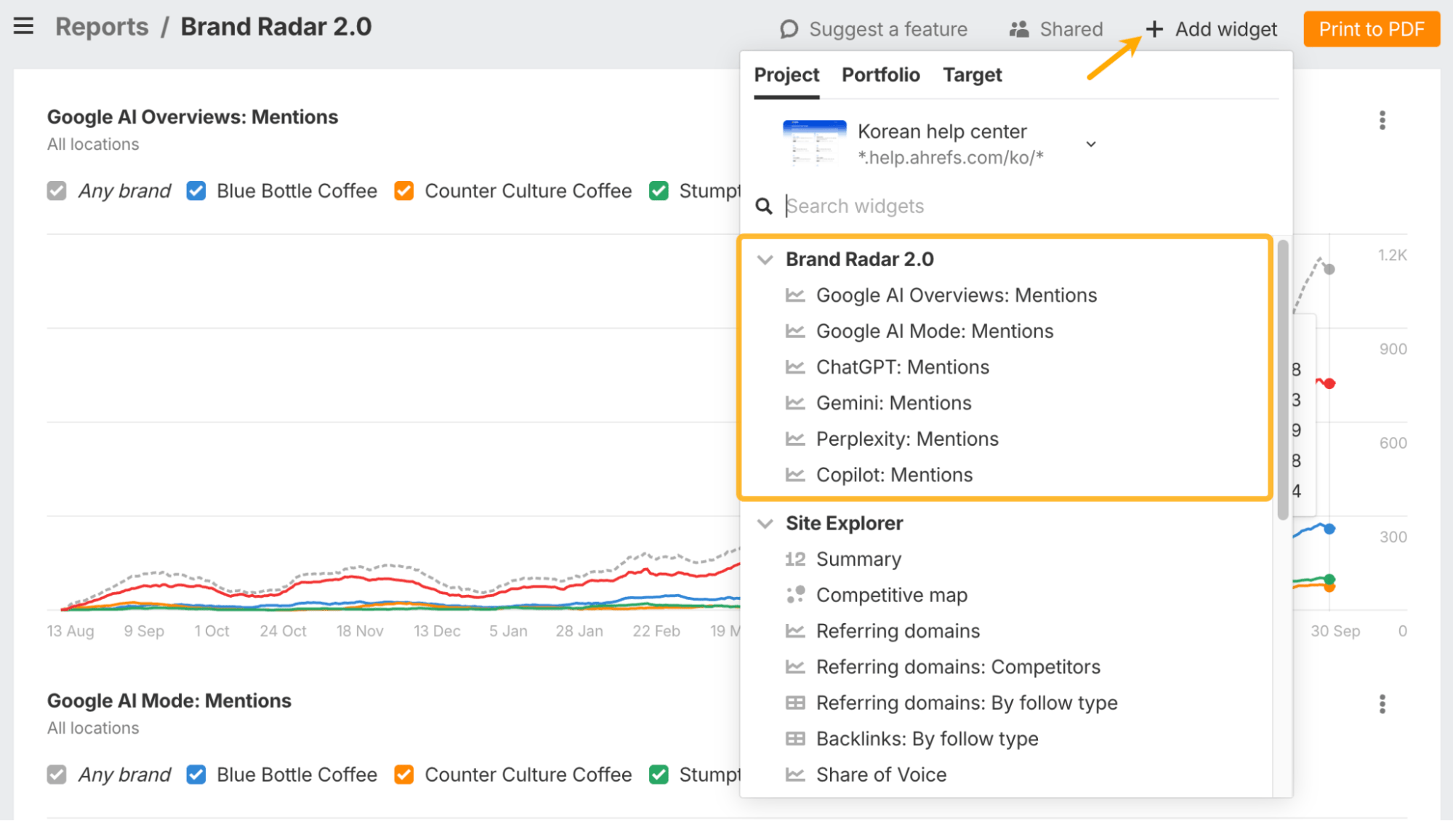Click the Print to PDF button

pos(1371,29)
